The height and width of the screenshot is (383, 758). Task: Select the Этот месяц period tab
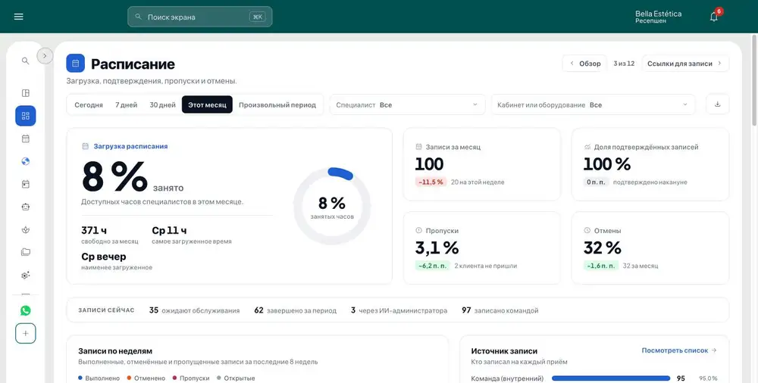207,104
